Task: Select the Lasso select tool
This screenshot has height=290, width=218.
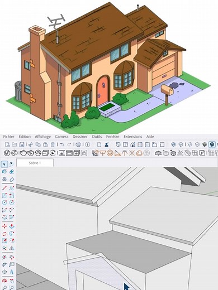Action: [x=12, y=164]
